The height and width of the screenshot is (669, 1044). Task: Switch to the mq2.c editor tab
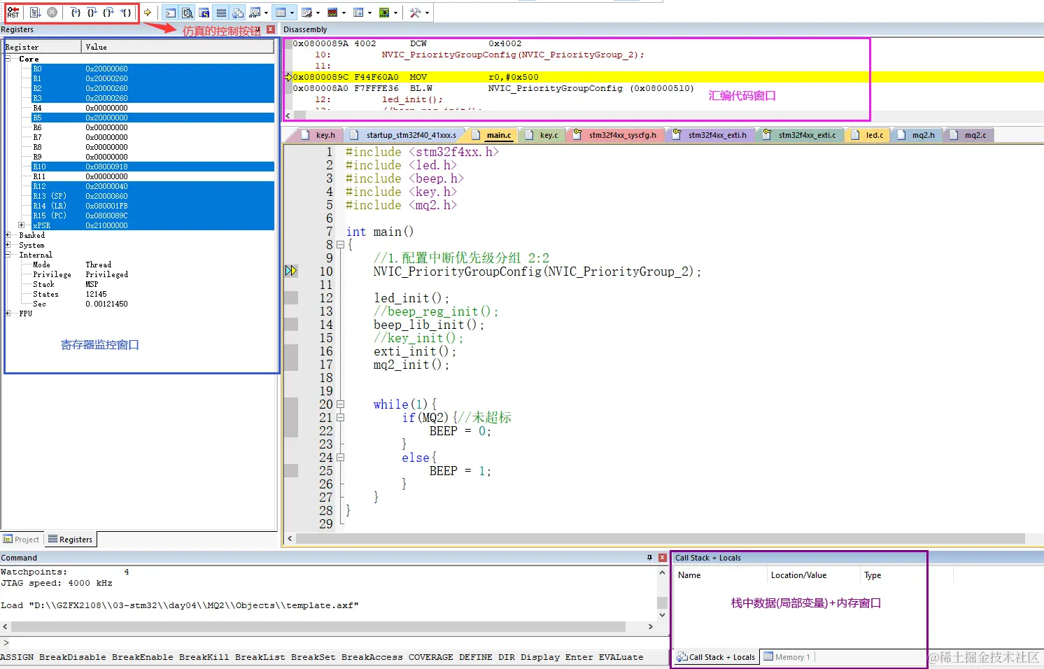tap(968, 135)
